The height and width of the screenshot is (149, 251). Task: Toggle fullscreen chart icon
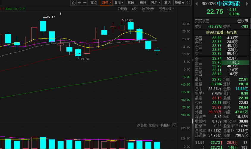[189, 3]
